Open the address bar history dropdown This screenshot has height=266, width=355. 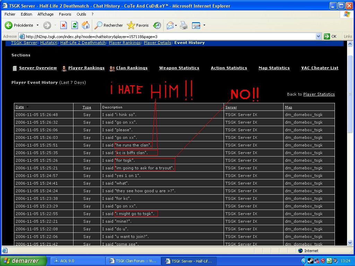pyautogui.click(x=318, y=36)
